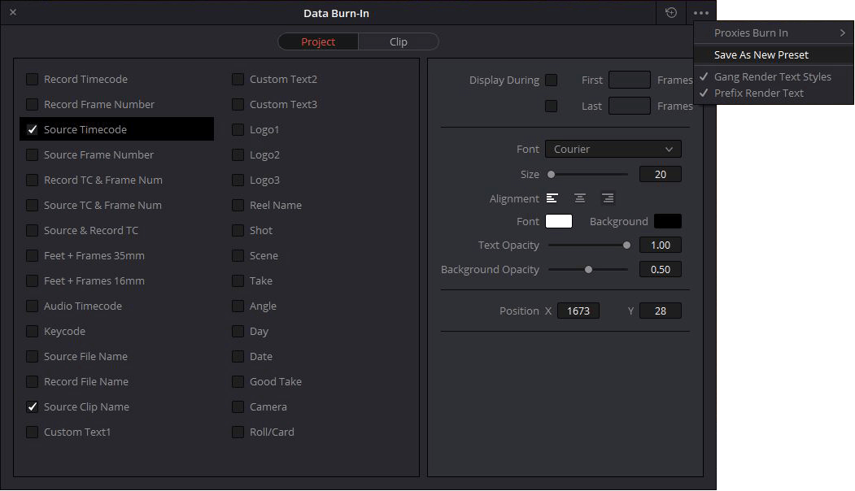Screen dimensions: 855x491
Task: Enable the Logo1 checkbox
Action: coord(238,130)
